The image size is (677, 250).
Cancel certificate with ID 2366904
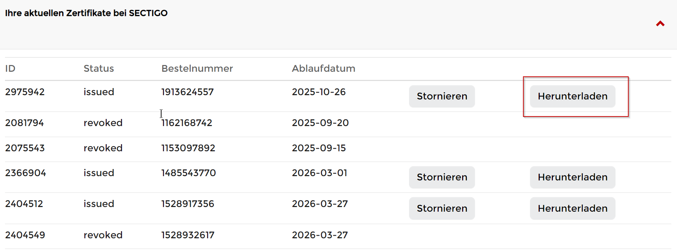coord(442,177)
